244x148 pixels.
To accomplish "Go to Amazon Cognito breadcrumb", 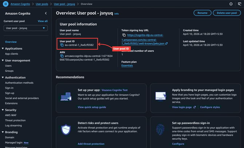I will (x=20, y=4).
